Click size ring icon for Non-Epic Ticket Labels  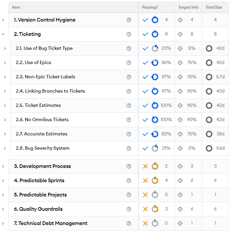(209, 77)
